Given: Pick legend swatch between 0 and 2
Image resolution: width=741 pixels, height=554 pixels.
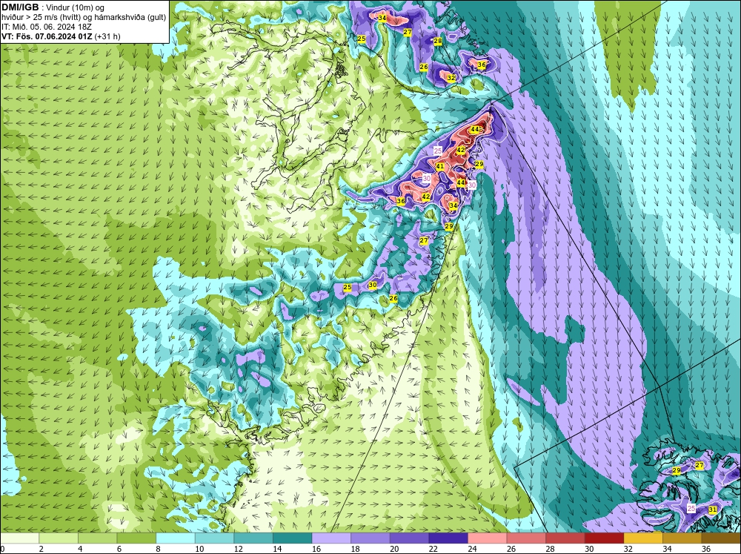Looking at the screenshot, I should tap(19, 538).
